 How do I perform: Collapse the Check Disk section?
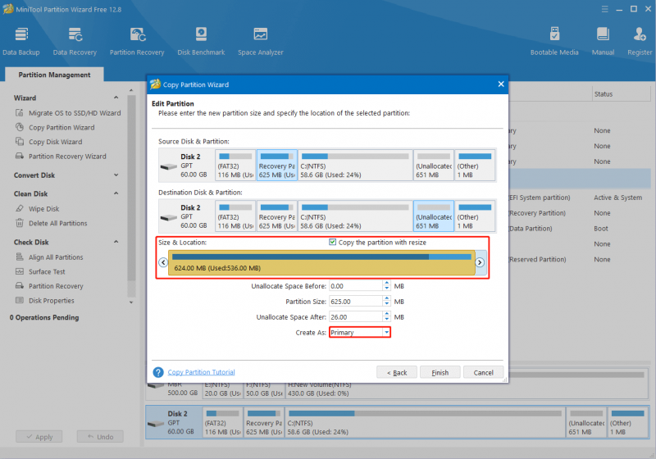click(116, 242)
